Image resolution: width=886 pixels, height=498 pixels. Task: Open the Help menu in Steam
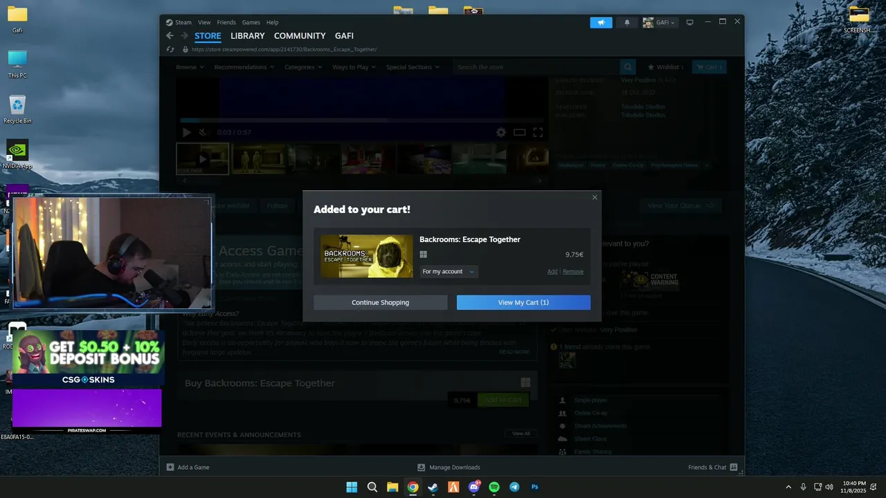pos(272,22)
